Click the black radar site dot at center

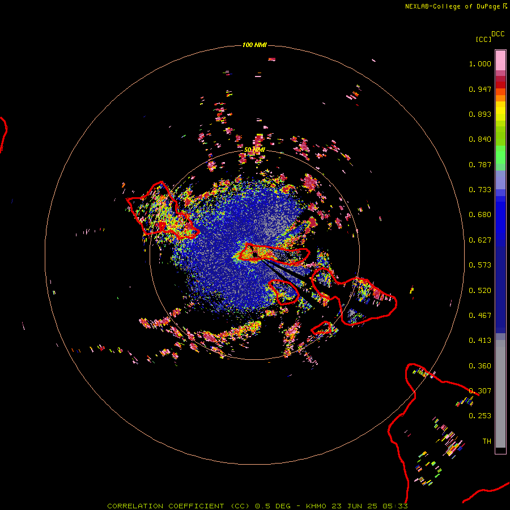[254, 255]
